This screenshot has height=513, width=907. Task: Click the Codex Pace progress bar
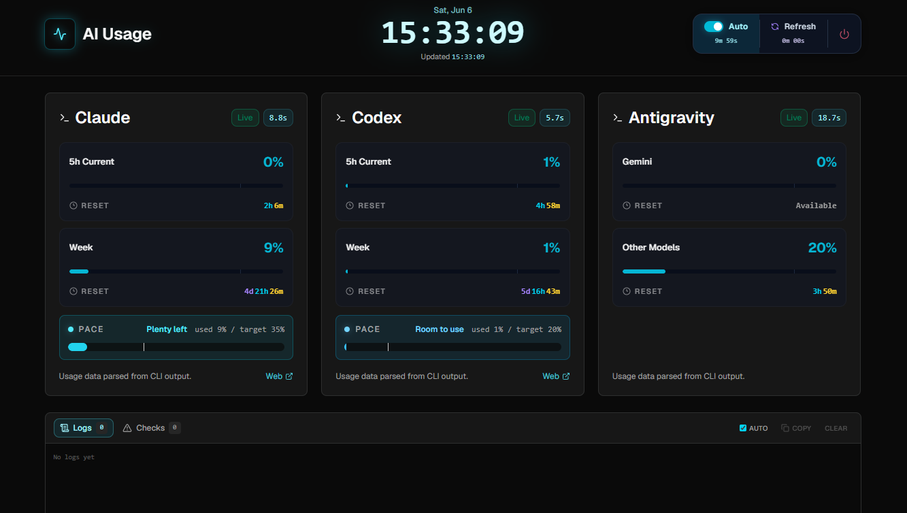click(453, 347)
